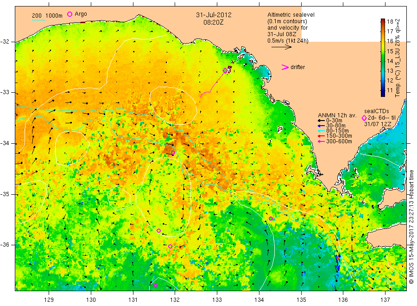Click the 'Temp. (°C) 15_L3U' color bar title
Screen dimensions: 417x306
click(x=398, y=69)
